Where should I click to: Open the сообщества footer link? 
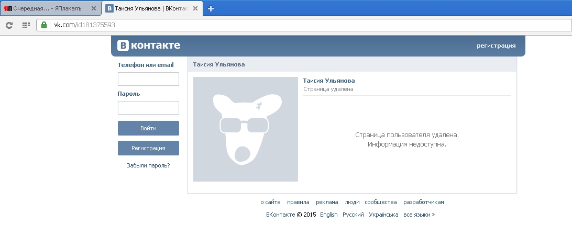[x=380, y=202]
